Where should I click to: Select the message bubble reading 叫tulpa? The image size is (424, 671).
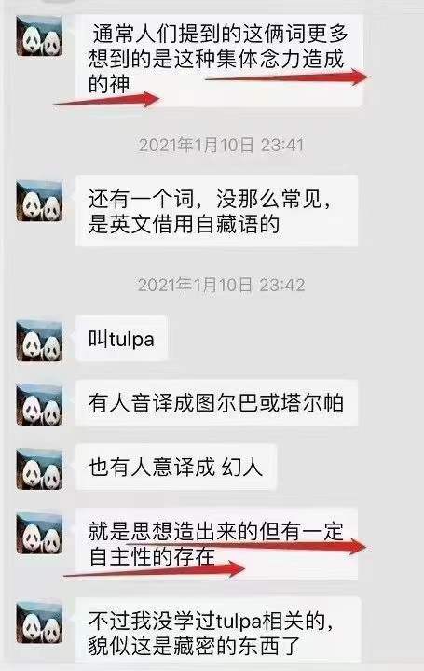pos(122,339)
